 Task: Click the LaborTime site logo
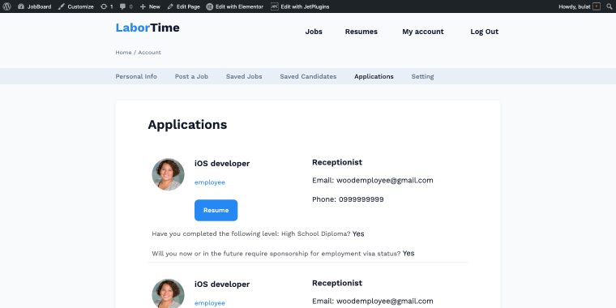[x=148, y=28]
